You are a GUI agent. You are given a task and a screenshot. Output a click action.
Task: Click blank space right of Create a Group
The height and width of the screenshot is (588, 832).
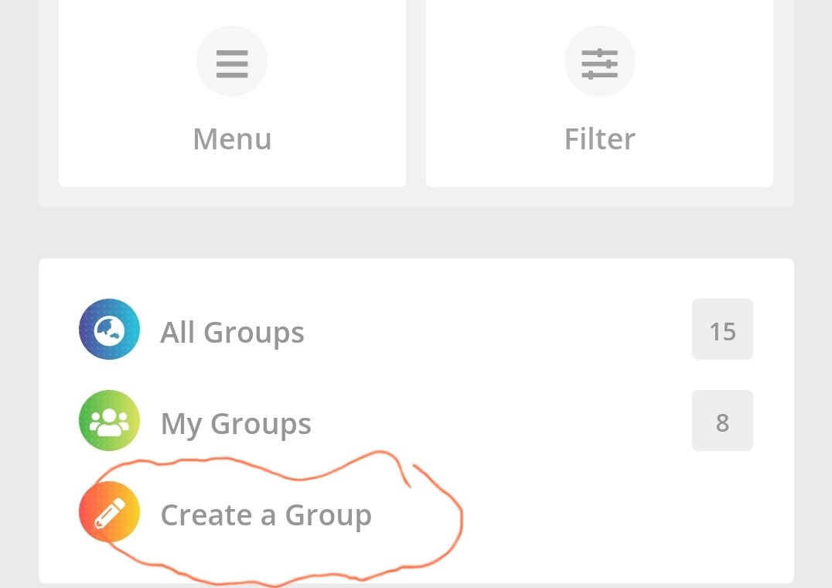click(x=610, y=514)
